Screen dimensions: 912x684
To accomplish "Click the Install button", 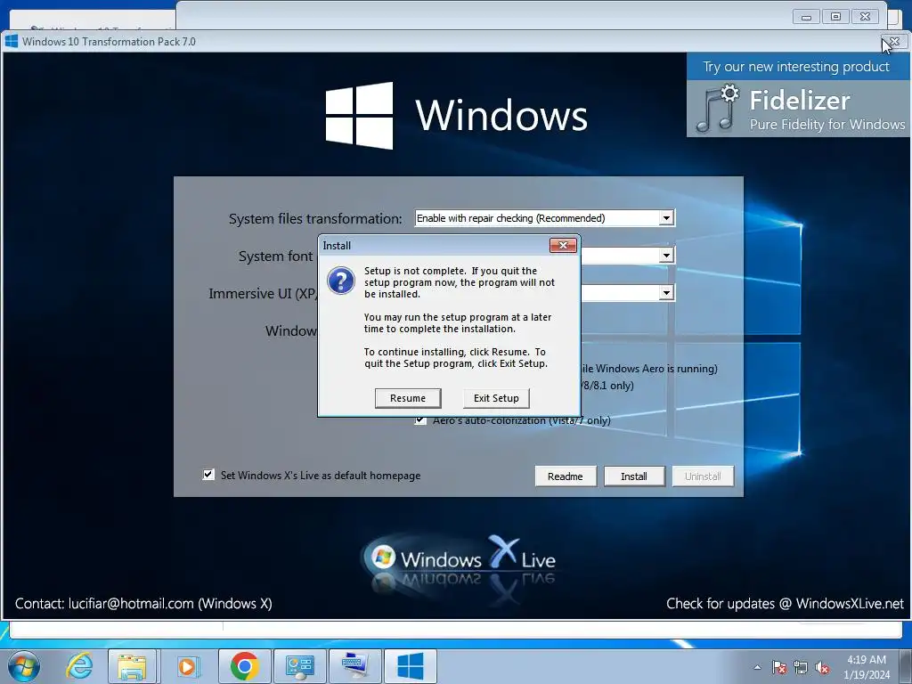I will (634, 476).
